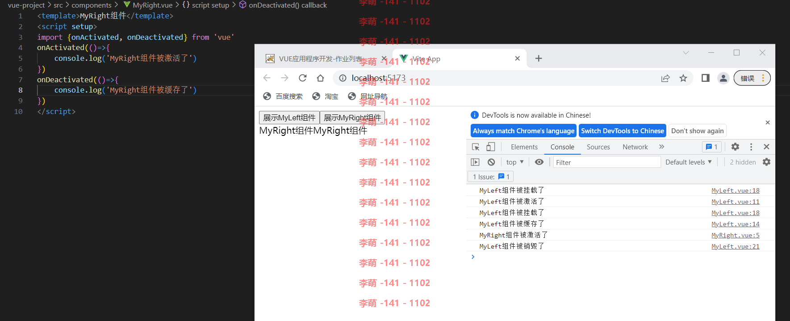Close the DevTools panel

(766, 147)
